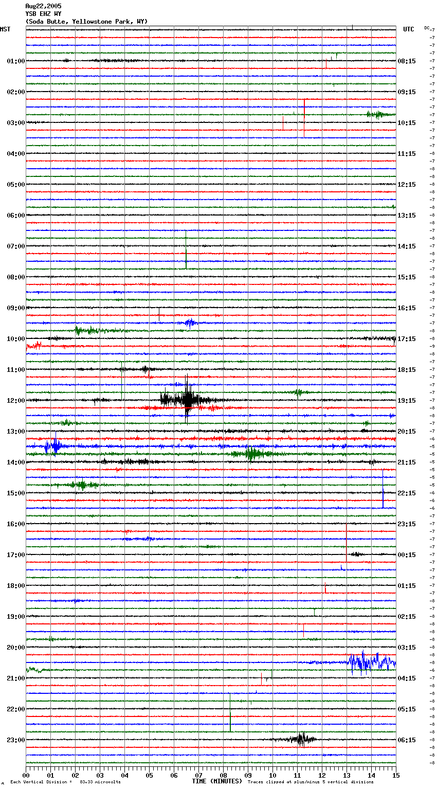Select the '20:00' MST time label
Screen dimensions: 437x789
(x=16, y=648)
